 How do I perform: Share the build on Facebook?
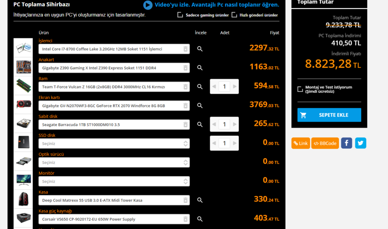click(347, 143)
